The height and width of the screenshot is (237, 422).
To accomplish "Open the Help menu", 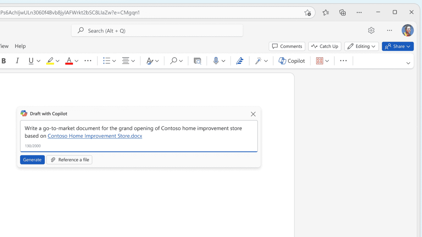I will coord(20,46).
